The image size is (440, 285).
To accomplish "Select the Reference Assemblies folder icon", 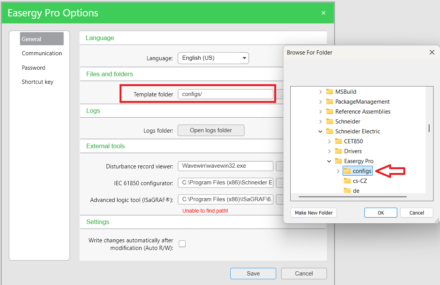I will pos(330,111).
